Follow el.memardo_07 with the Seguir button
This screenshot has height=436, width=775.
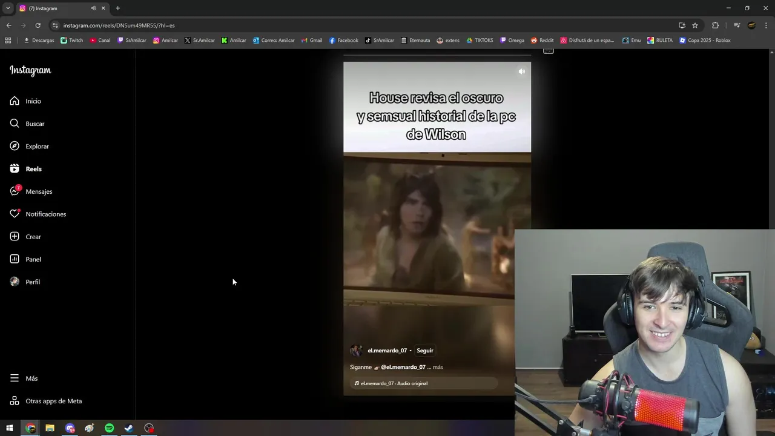(x=424, y=351)
